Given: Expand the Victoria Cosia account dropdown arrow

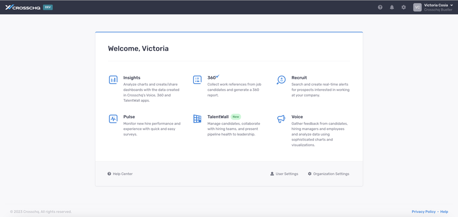Looking at the screenshot, I should 452,5.
